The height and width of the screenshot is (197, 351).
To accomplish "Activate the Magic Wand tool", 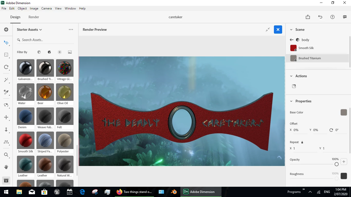I will click(6, 80).
